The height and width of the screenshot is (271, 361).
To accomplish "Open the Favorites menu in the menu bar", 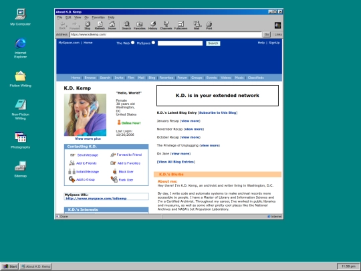I will [98, 17].
